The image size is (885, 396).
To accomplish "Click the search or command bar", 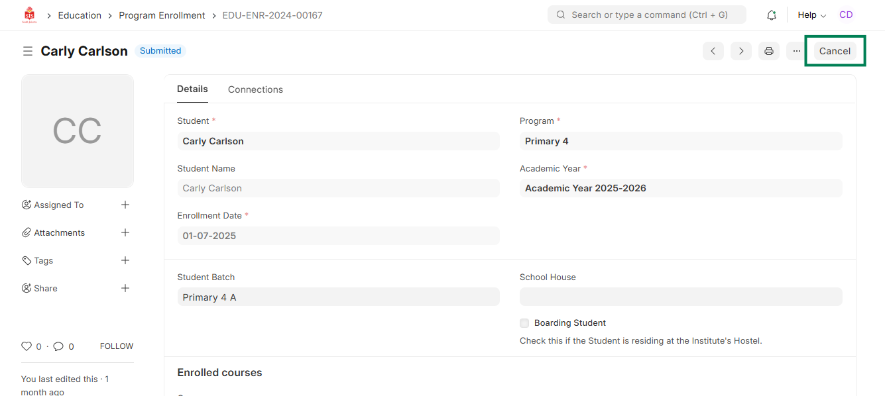I will click(x=646, y=15).
